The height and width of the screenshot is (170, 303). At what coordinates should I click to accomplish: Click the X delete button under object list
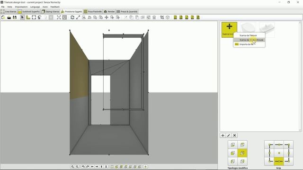click(235, 136)
